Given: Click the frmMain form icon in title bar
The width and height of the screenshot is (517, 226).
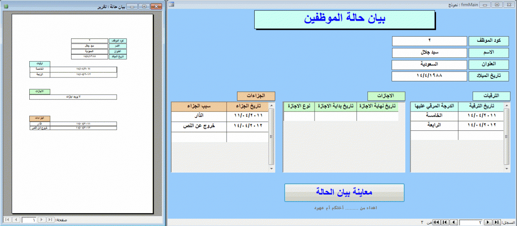Looking at the screenshot, I should [171, 4].
